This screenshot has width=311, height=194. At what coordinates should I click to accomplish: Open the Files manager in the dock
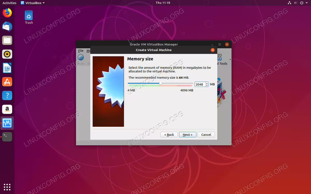point(7,40)
